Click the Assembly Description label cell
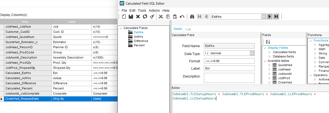This screenshot has width=329, height=113. 72,58
